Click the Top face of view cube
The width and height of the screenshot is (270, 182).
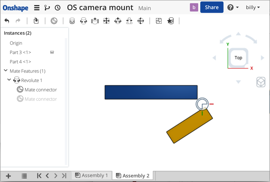coord(238,57)
